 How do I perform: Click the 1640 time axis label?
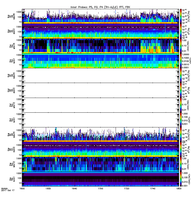(74, 189)
